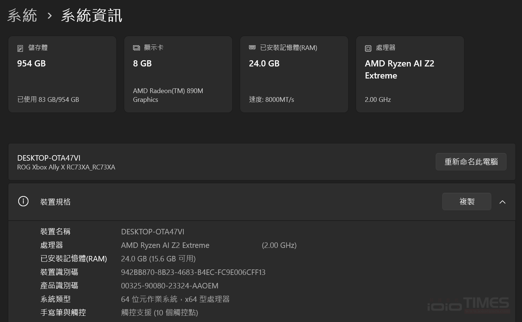
Task: Go back to 系統 in the breadcrumb
Action: [22, 16]
